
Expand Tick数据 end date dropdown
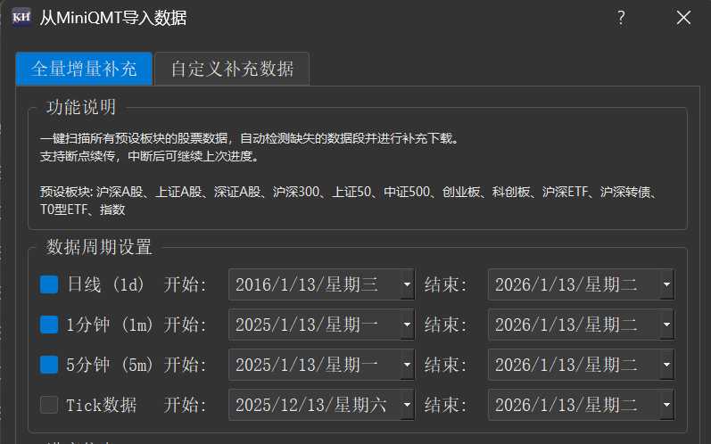coord(666,405)
